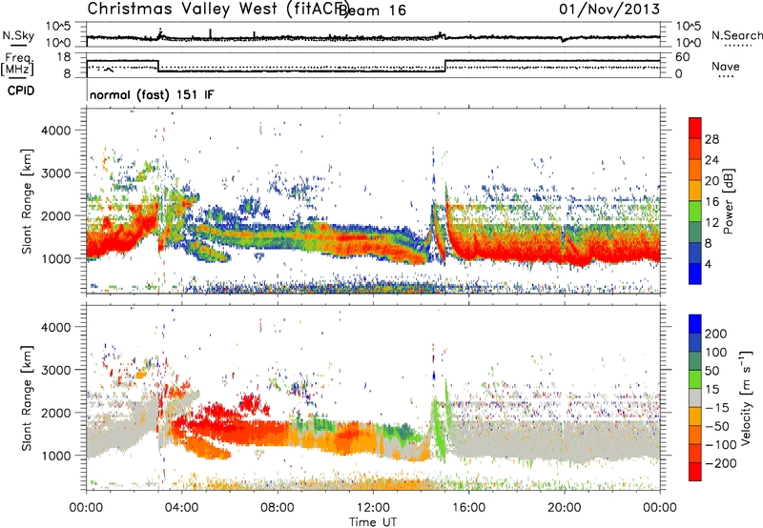Click the '08:00' time tick label
Viewport: 763px width, 528px height.
point(278,508)
